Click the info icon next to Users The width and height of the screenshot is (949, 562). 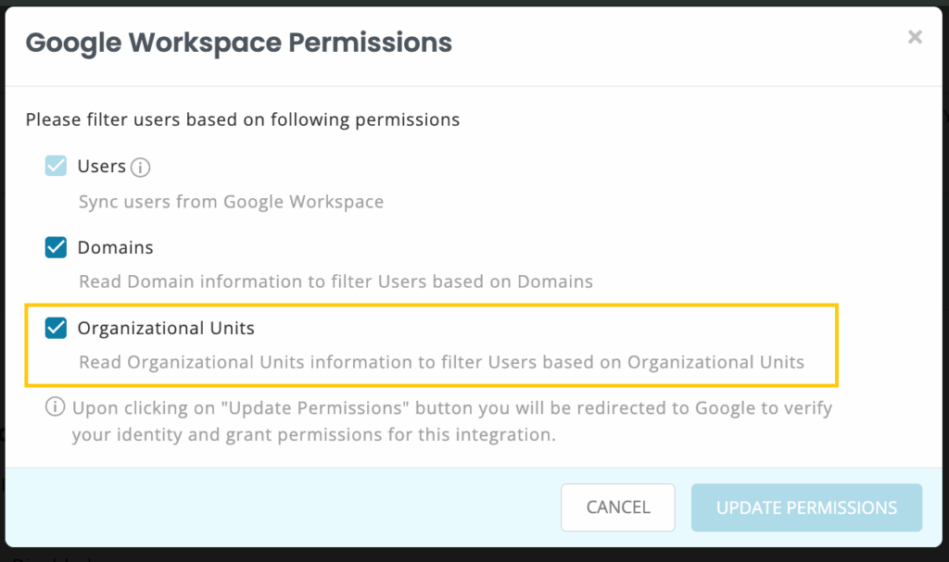pyautogui.click(x=140, y=168)
